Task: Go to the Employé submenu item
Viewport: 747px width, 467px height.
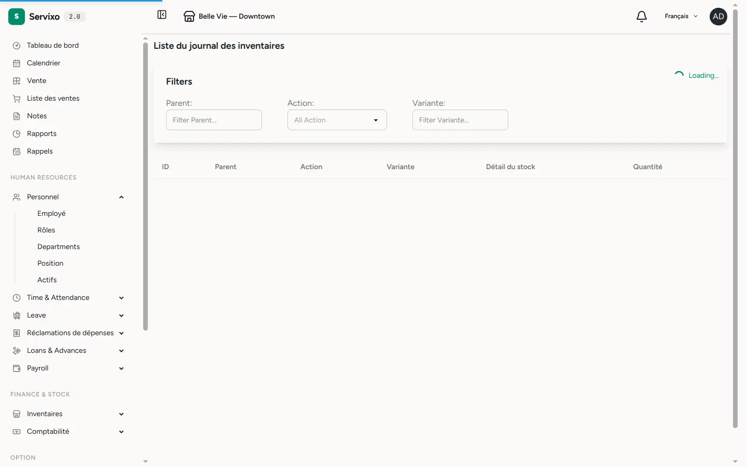Action: [x=51, y=214]
